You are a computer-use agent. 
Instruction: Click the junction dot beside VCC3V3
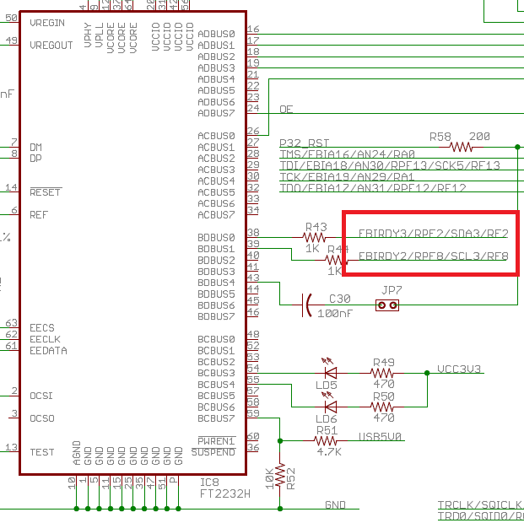pos(427,373)
